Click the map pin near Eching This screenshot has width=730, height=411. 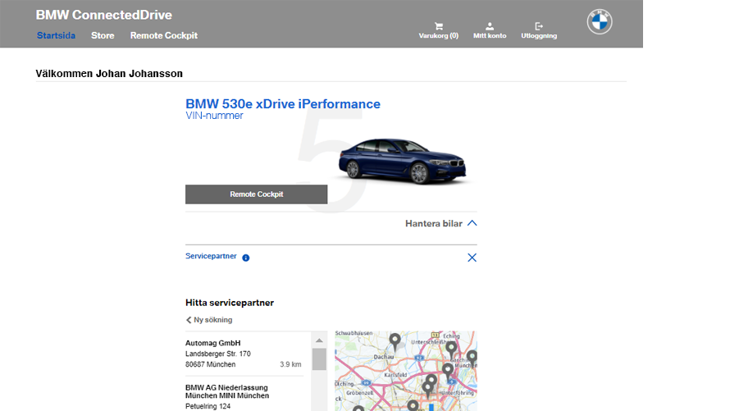451,348
